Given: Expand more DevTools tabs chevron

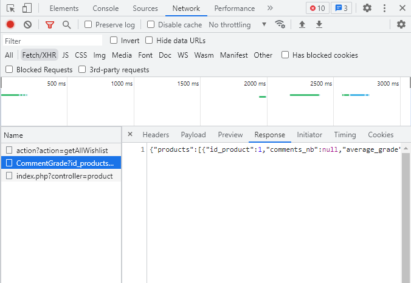Looking at the screenshot, I should 270,9.
